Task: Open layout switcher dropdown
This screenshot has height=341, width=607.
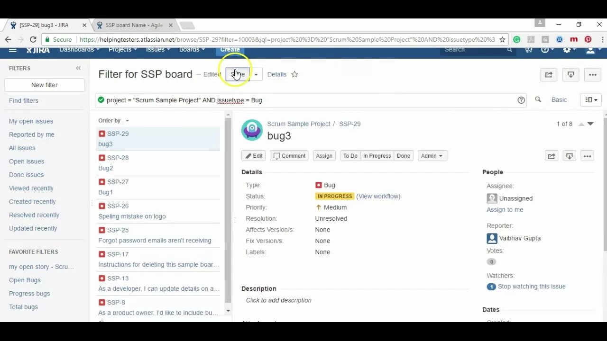Action: (591, 100)
